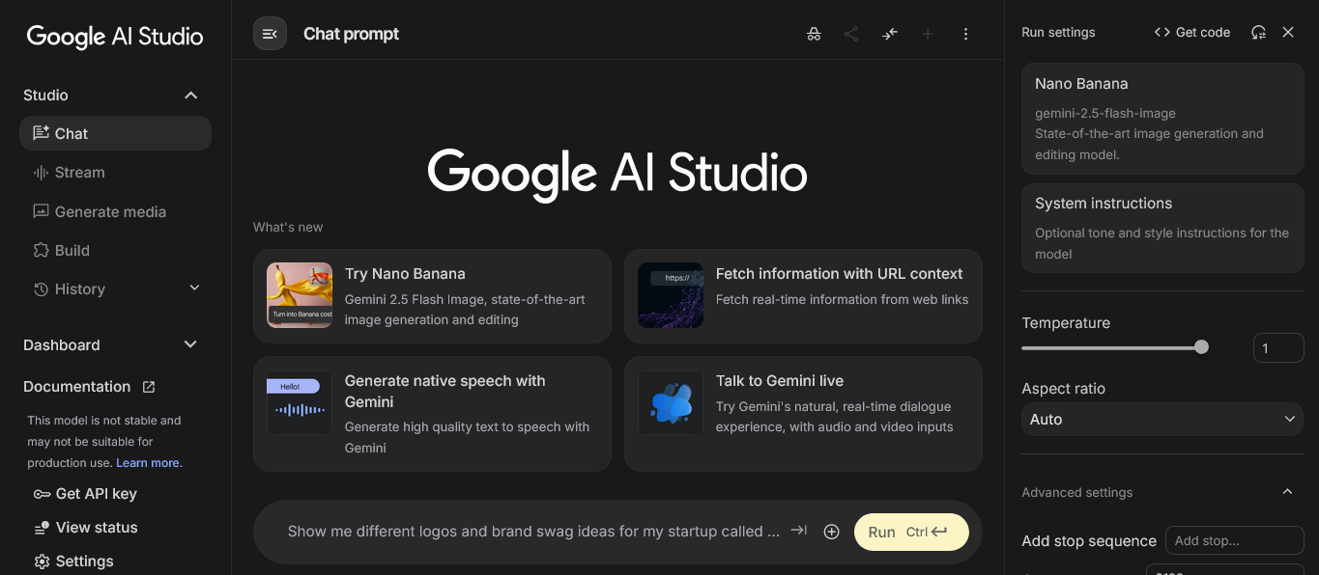Viewport: 1319px width, 575px height.
Task: Collapse the Studio section chevron
Action: 190,96
